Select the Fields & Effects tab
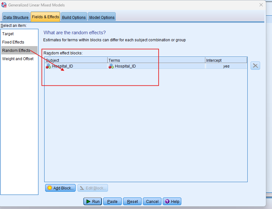The height and width of the screenshot is (209, 272). point(45,17)
